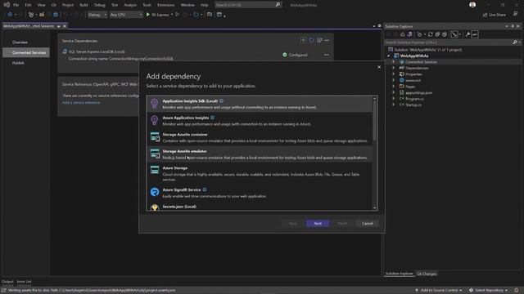Click the Storage Azurite emulator icon
Screen dimensions: 524x294
point(155,154)
